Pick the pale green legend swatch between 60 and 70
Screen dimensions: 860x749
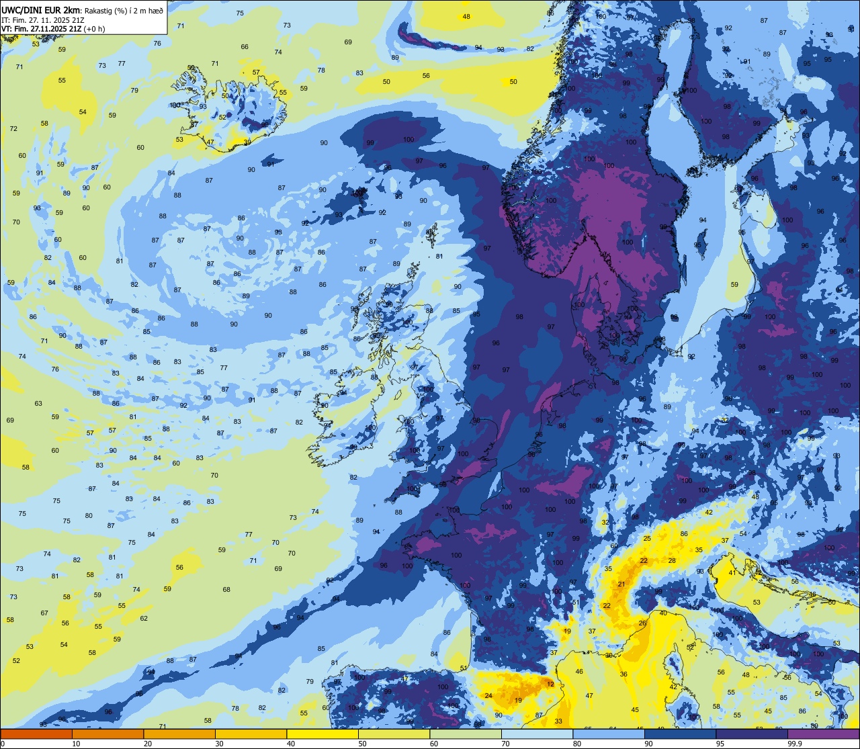click(466, 734)
